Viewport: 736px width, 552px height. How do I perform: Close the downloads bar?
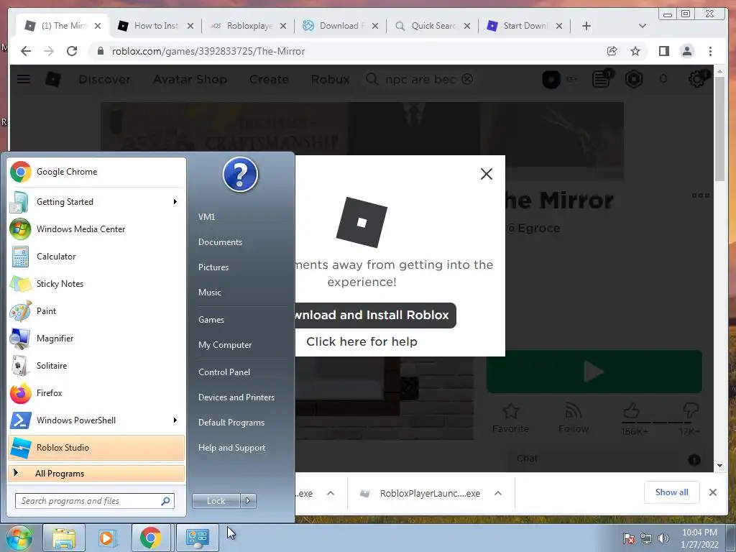712,492
